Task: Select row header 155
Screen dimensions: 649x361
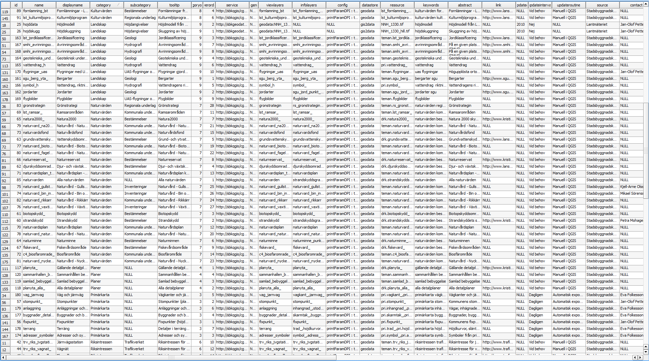Action: [x=5, y=289]
